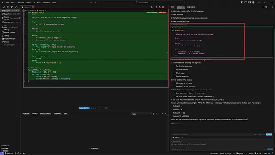The image size is (275, 155).
Task: Switch to the DEBUG CONSOLE tab
Action: tap(46, 114)
